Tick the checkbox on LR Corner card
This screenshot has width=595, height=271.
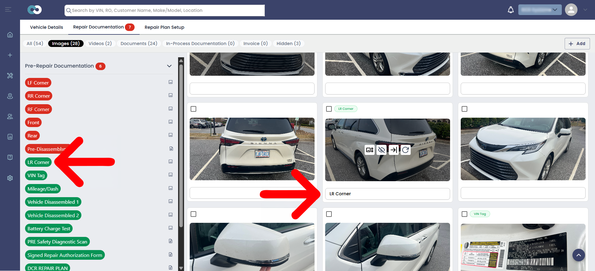[x=329, y=109]
